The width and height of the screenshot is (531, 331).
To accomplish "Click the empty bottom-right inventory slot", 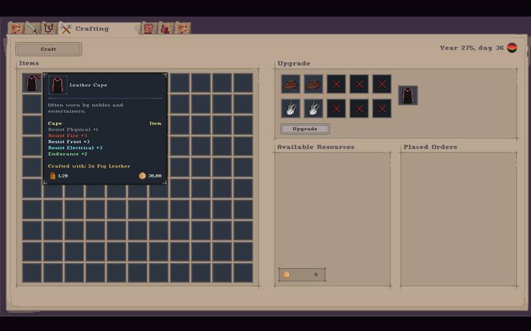I will [x=243, y=273].
